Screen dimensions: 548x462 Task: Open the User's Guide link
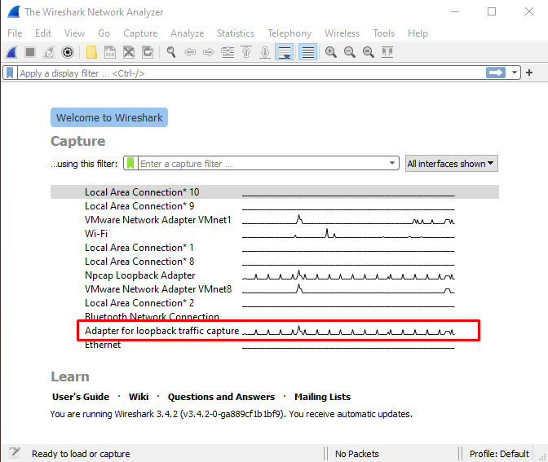point(81,397)
